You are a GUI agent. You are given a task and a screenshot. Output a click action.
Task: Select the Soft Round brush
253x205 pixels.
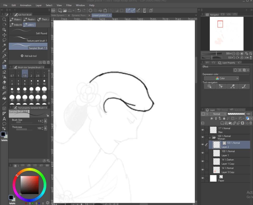pos(28,32)
